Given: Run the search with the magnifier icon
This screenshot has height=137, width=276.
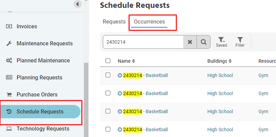Looking at the screenshot, I should click(x=203, y=42).
